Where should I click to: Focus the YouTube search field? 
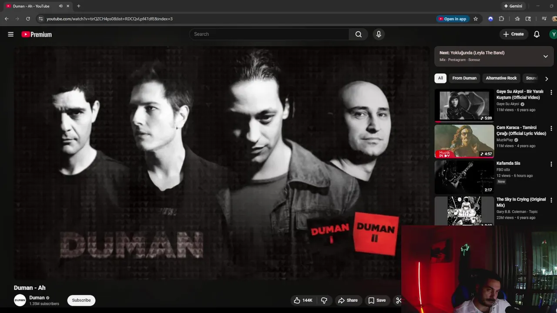tap(269, 34)
